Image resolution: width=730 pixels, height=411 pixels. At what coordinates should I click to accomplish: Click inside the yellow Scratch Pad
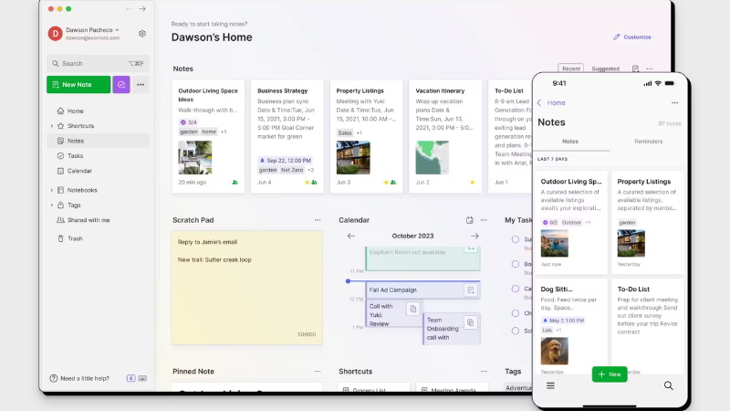coord(246,288)
